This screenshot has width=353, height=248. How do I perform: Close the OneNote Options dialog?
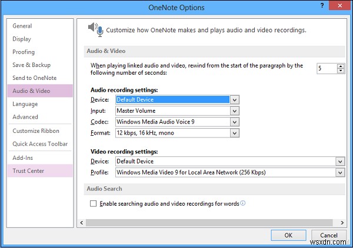[339, 6]
